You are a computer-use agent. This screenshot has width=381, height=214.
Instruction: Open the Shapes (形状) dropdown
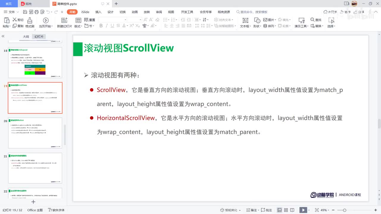point(257,26)
